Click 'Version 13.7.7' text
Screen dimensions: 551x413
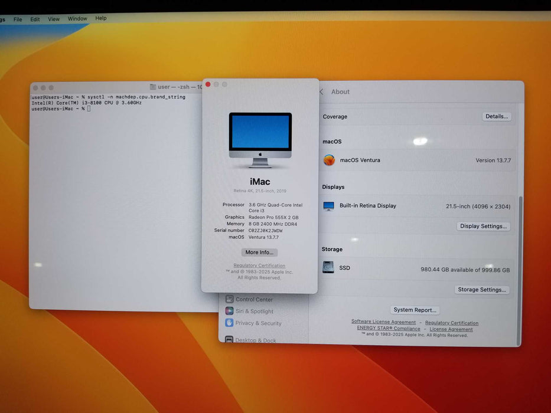[x=493, y=160]
